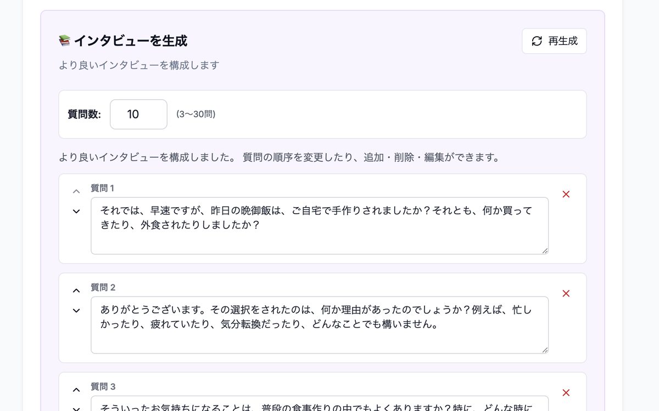This screenshot has width=659, height=411.
Task: Click the refresh icon in 再生成 button
Action: 537,41
